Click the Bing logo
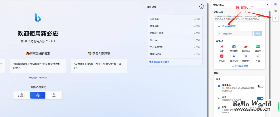 tap(38, 18)
